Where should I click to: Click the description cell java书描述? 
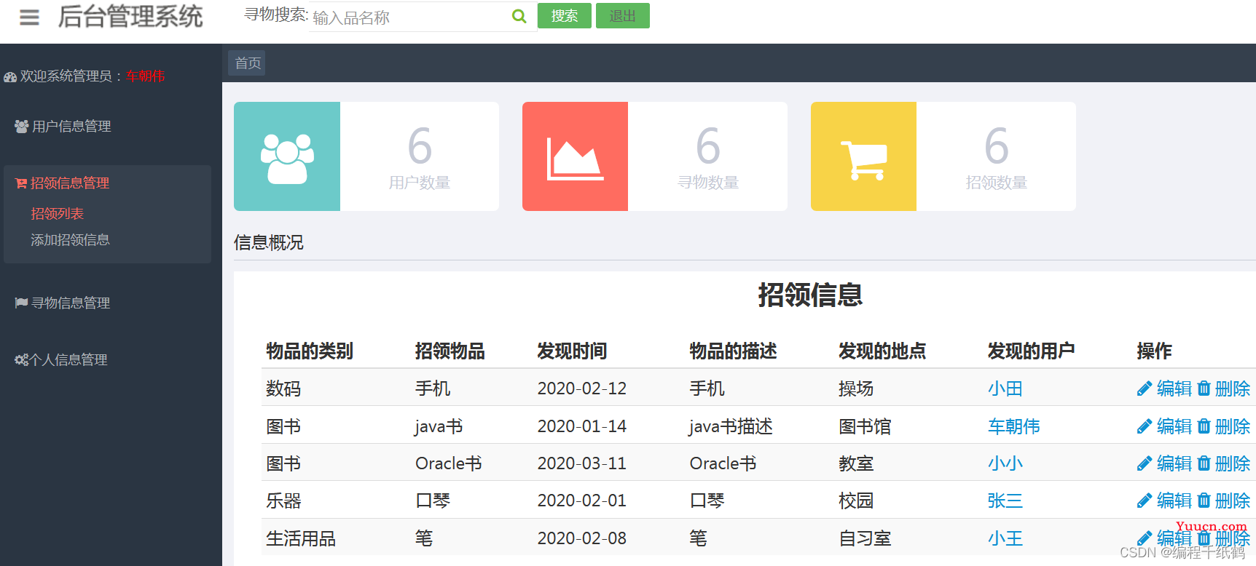point(731,426)
